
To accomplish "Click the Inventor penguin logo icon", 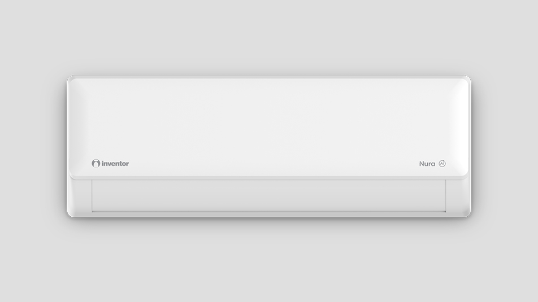I will tap(96, 163).
